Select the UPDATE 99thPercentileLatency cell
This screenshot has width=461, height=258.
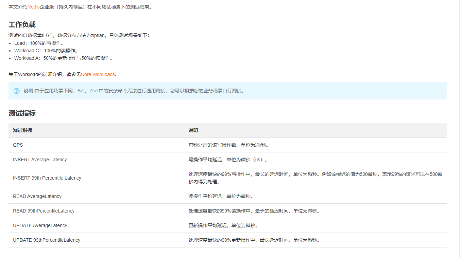[96, 240]
